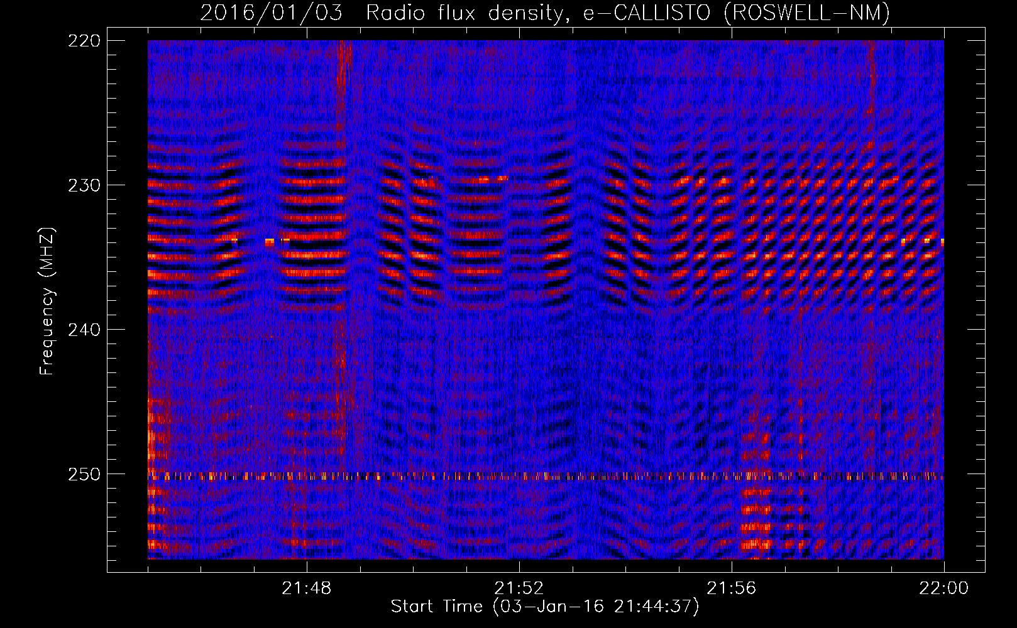Click the 21:52 time axis label
Screen dimensions: 1017x628
pyautogui.click(x=519, y=588)
